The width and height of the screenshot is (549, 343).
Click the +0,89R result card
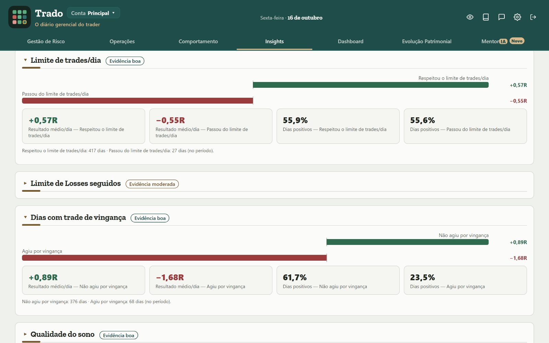pyautogui.click(x=83, y=280)
